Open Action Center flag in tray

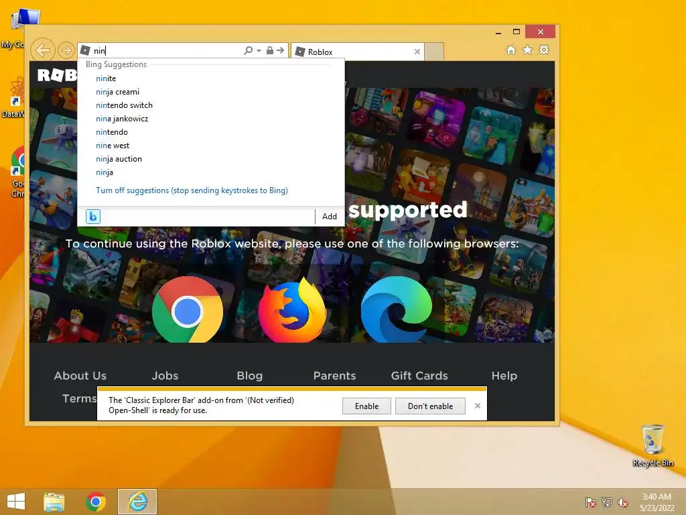coord(591,502)
